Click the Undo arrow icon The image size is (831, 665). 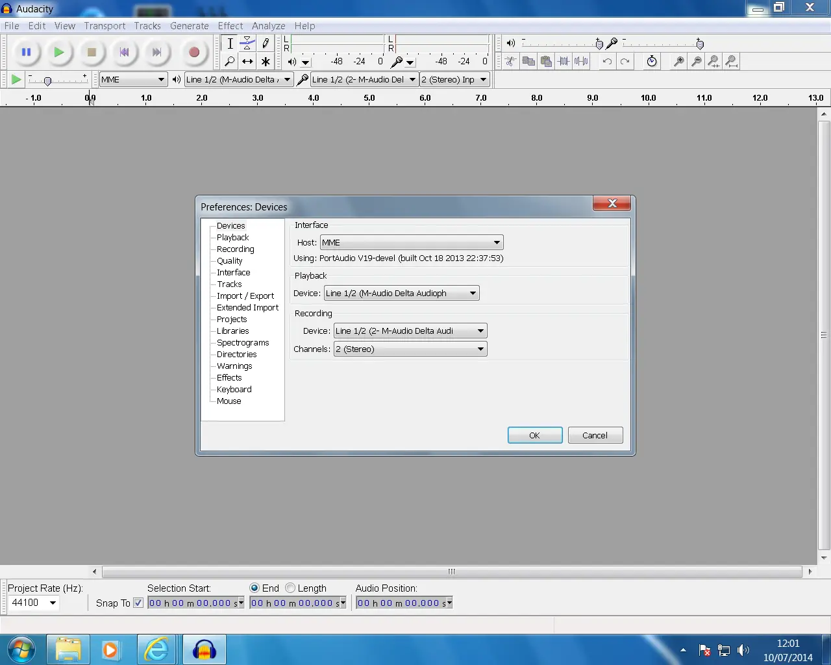[x=607, y=62]
